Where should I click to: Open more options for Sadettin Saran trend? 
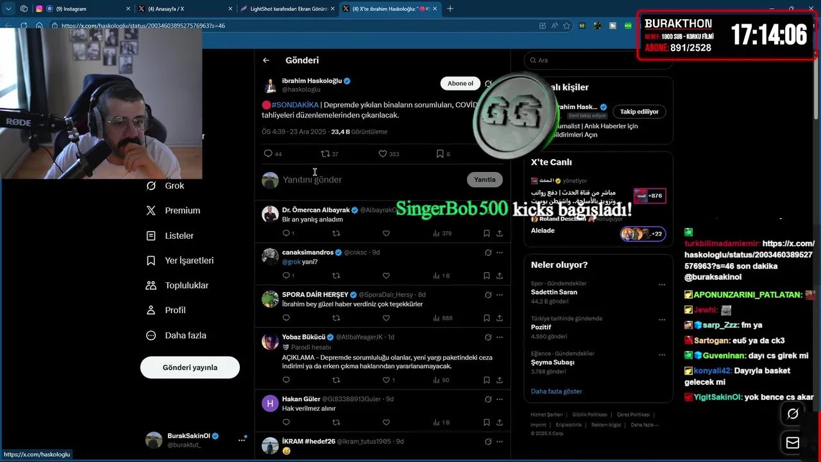(x=661, y=284)
